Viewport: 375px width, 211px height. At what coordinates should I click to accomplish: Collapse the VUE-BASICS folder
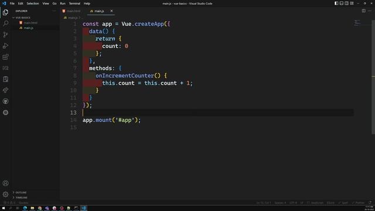23,18
